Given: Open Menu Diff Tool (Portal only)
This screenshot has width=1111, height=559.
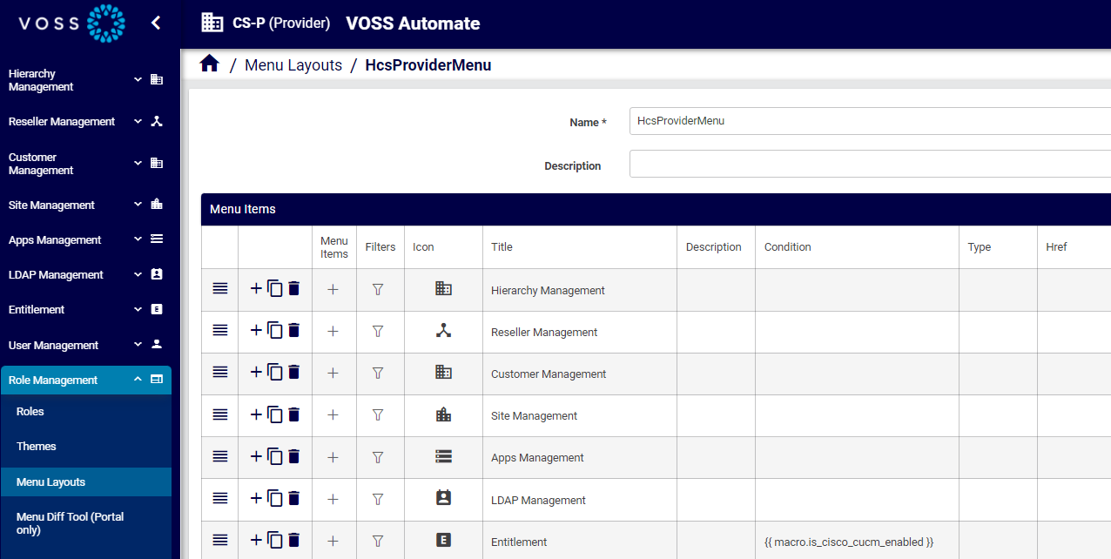Looking at the screenshot, I should click(70, 522).
